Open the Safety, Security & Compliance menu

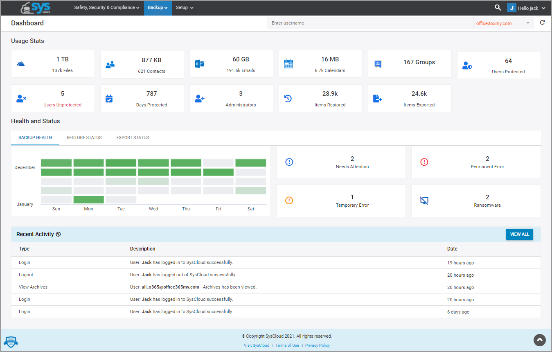click(106, 7)
